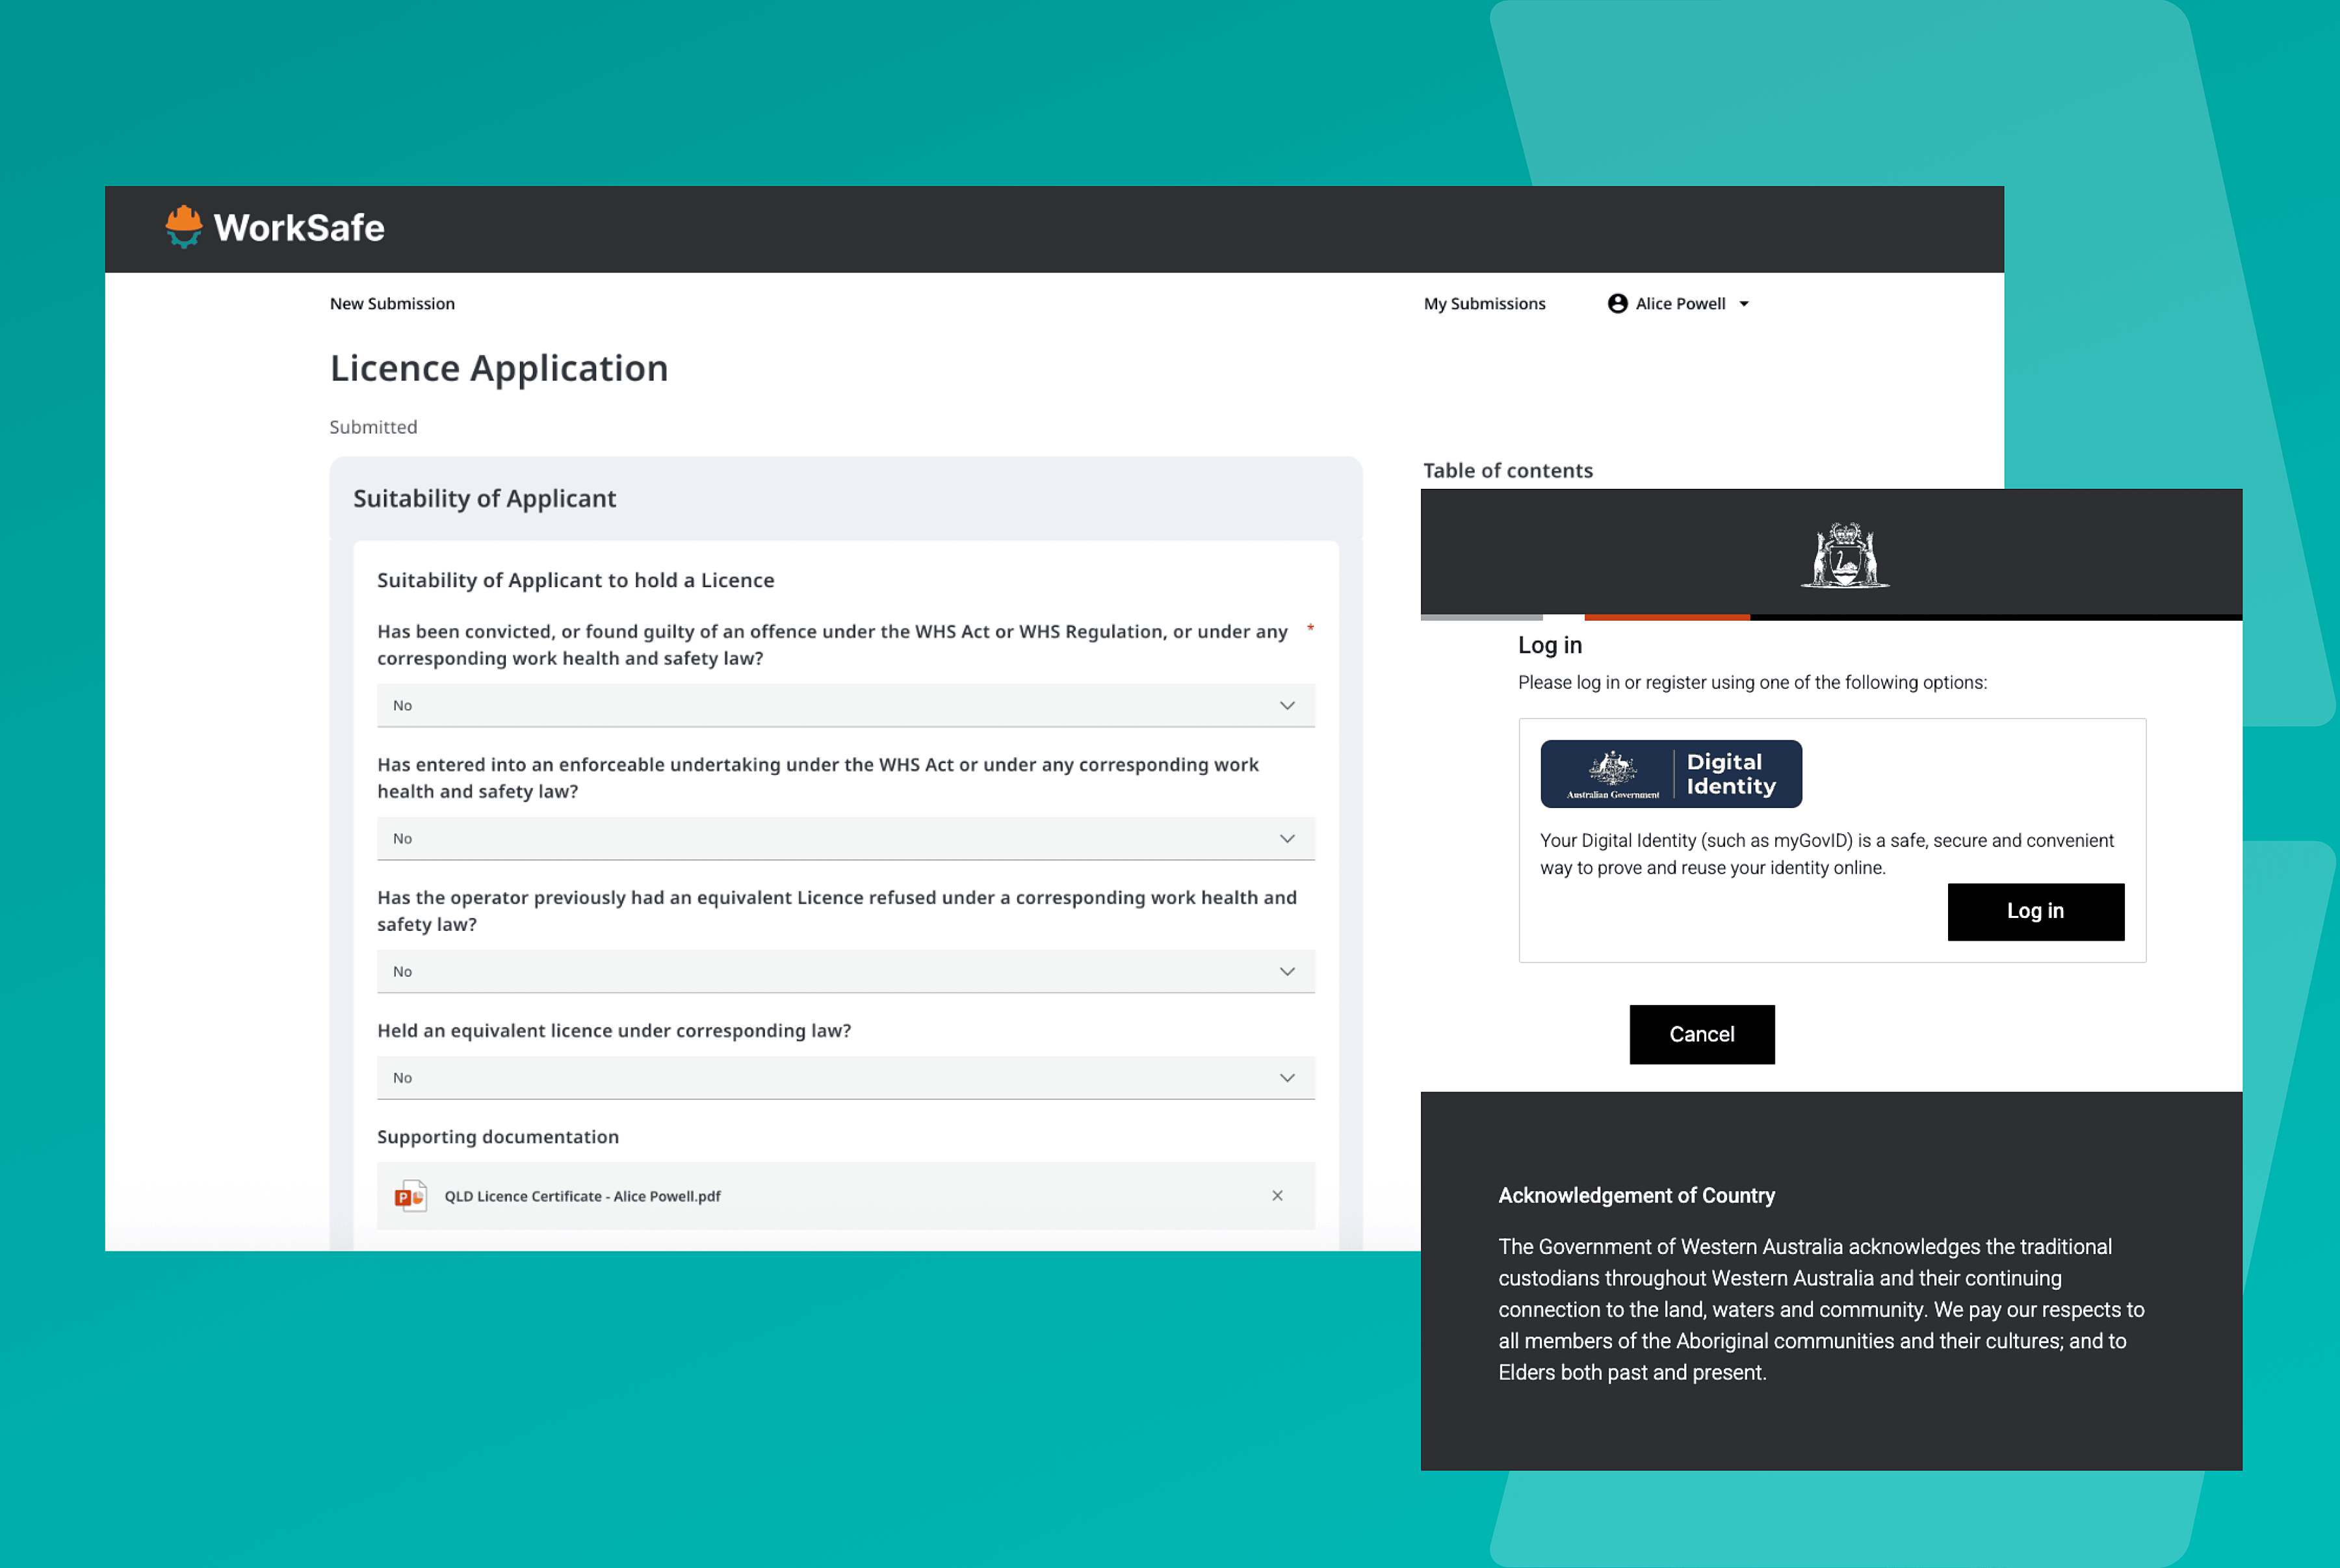Viewport: 2340px width, 1568px height.
Task: Click the Cancel button
Action: click(x=1701, y=1034)
